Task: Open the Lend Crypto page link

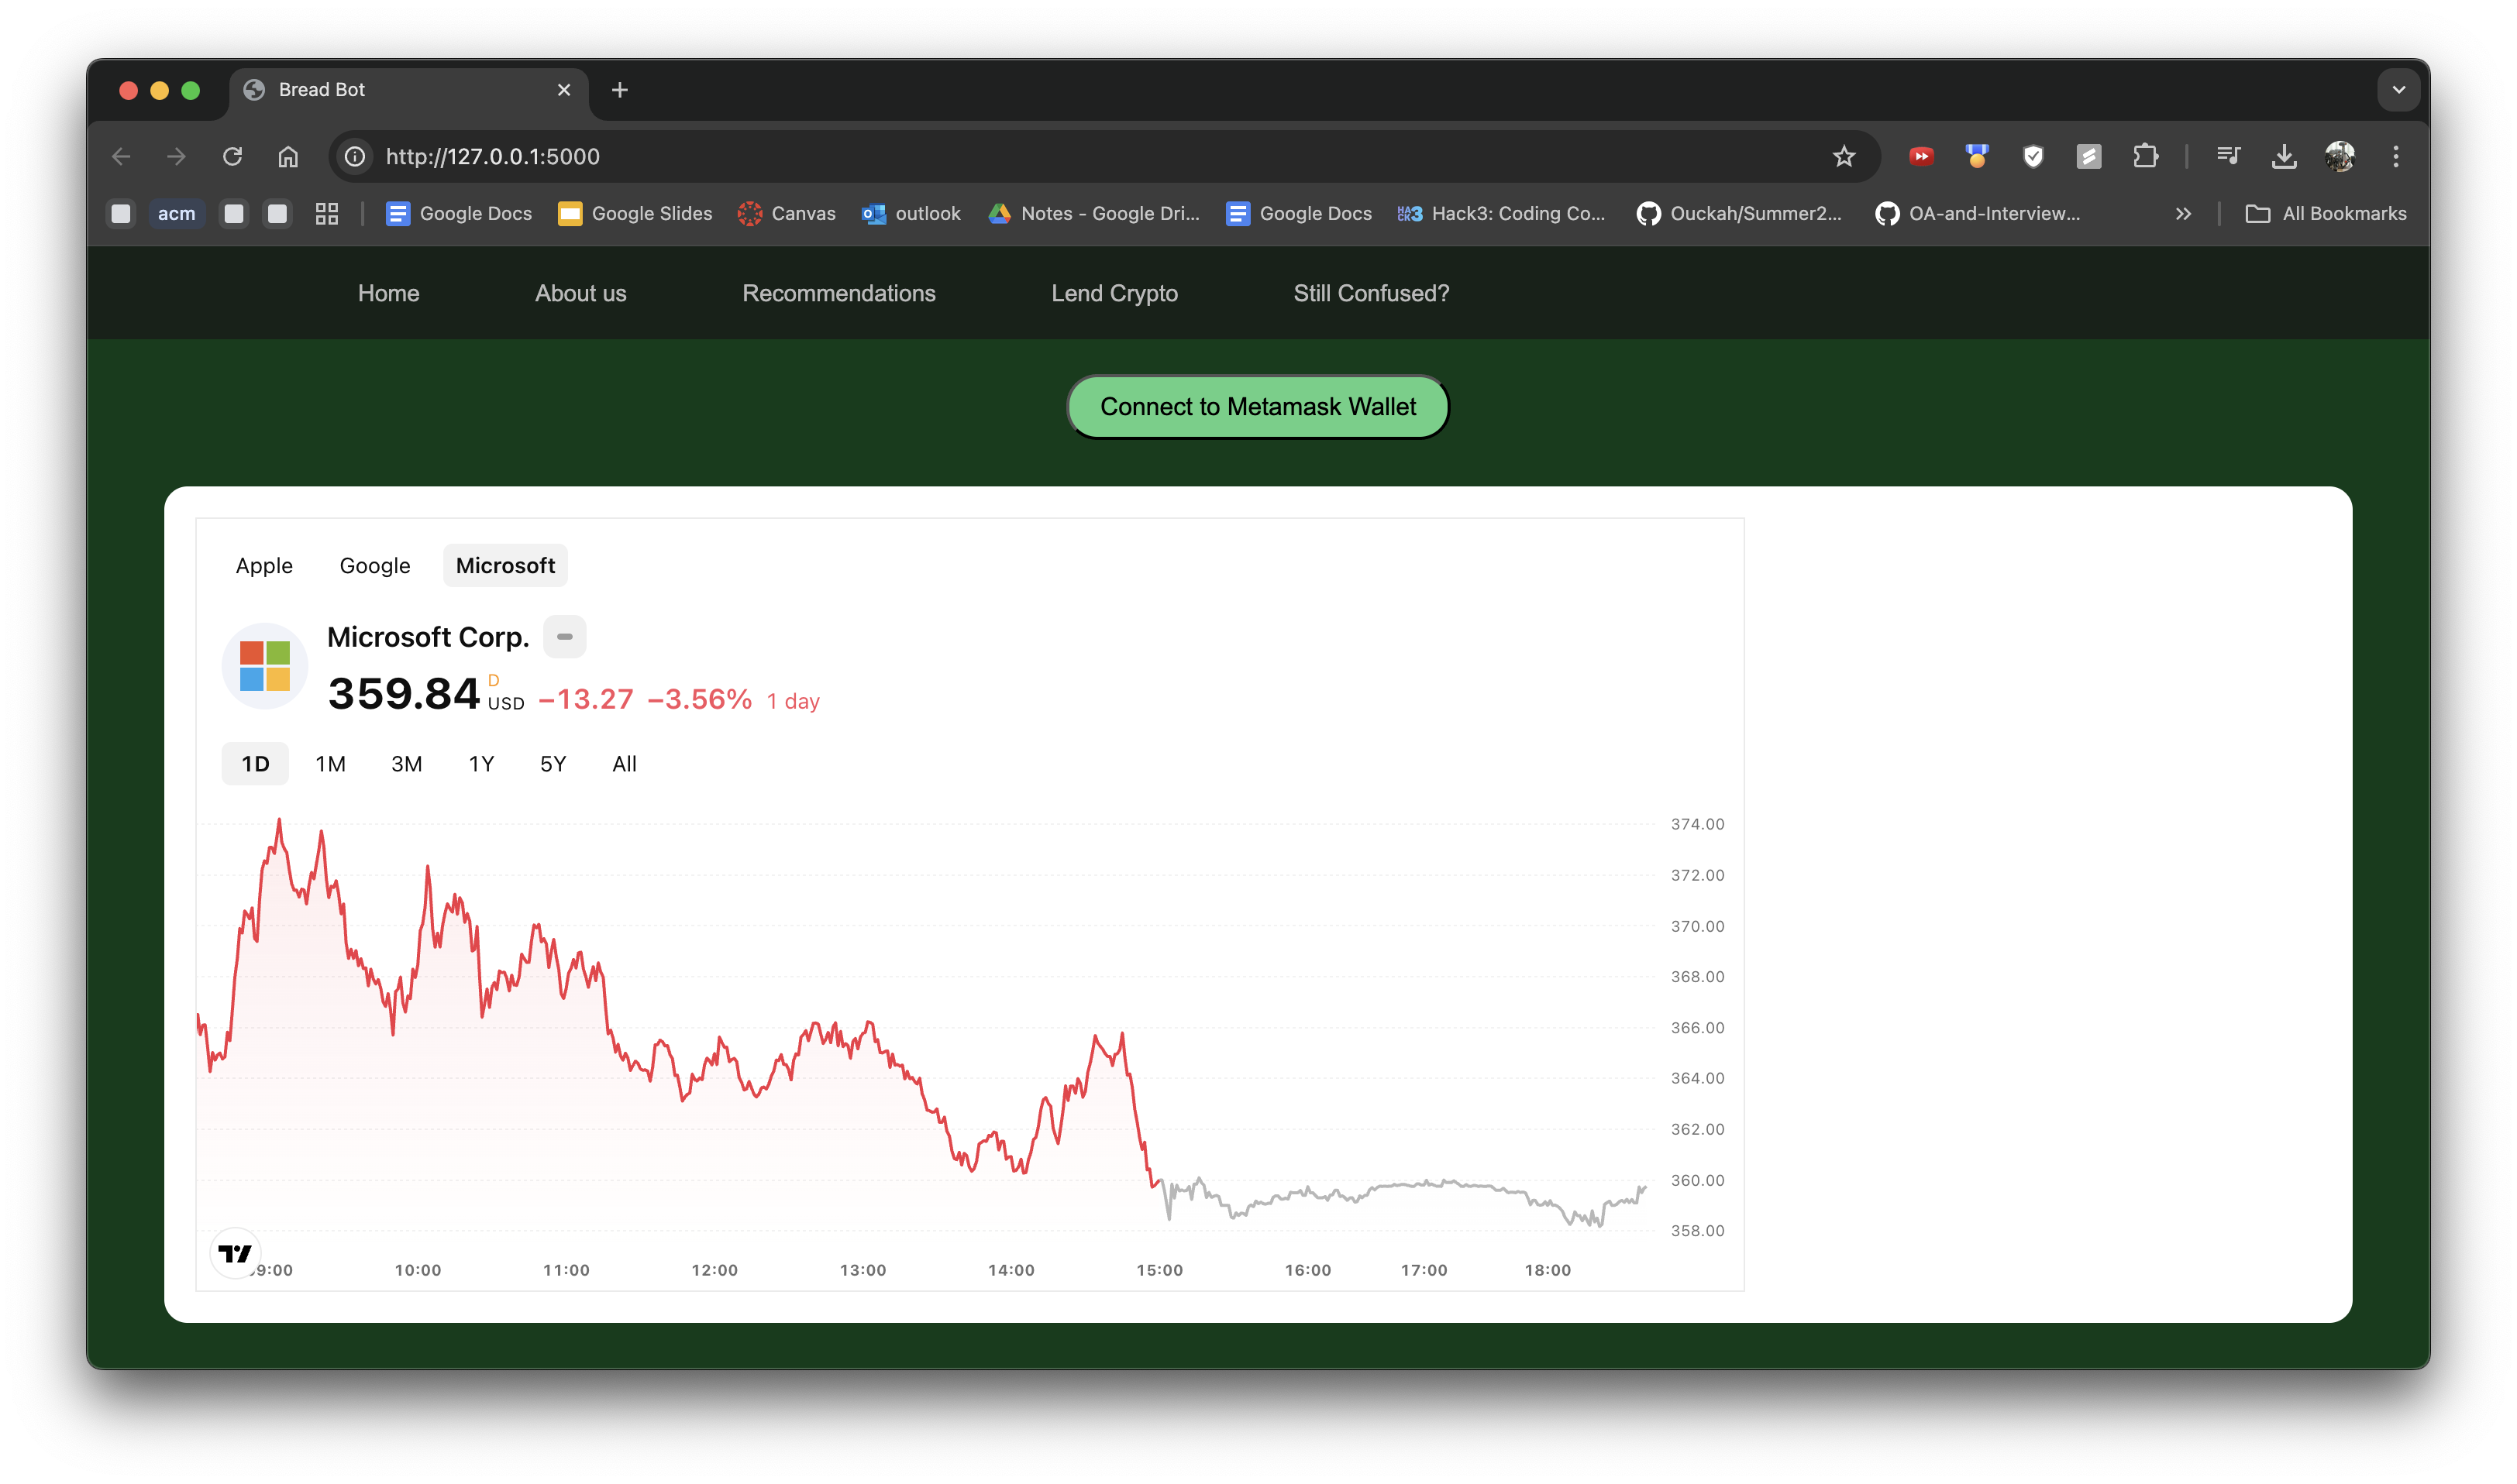Action: pyautogui.click(x=1114, y=293)
